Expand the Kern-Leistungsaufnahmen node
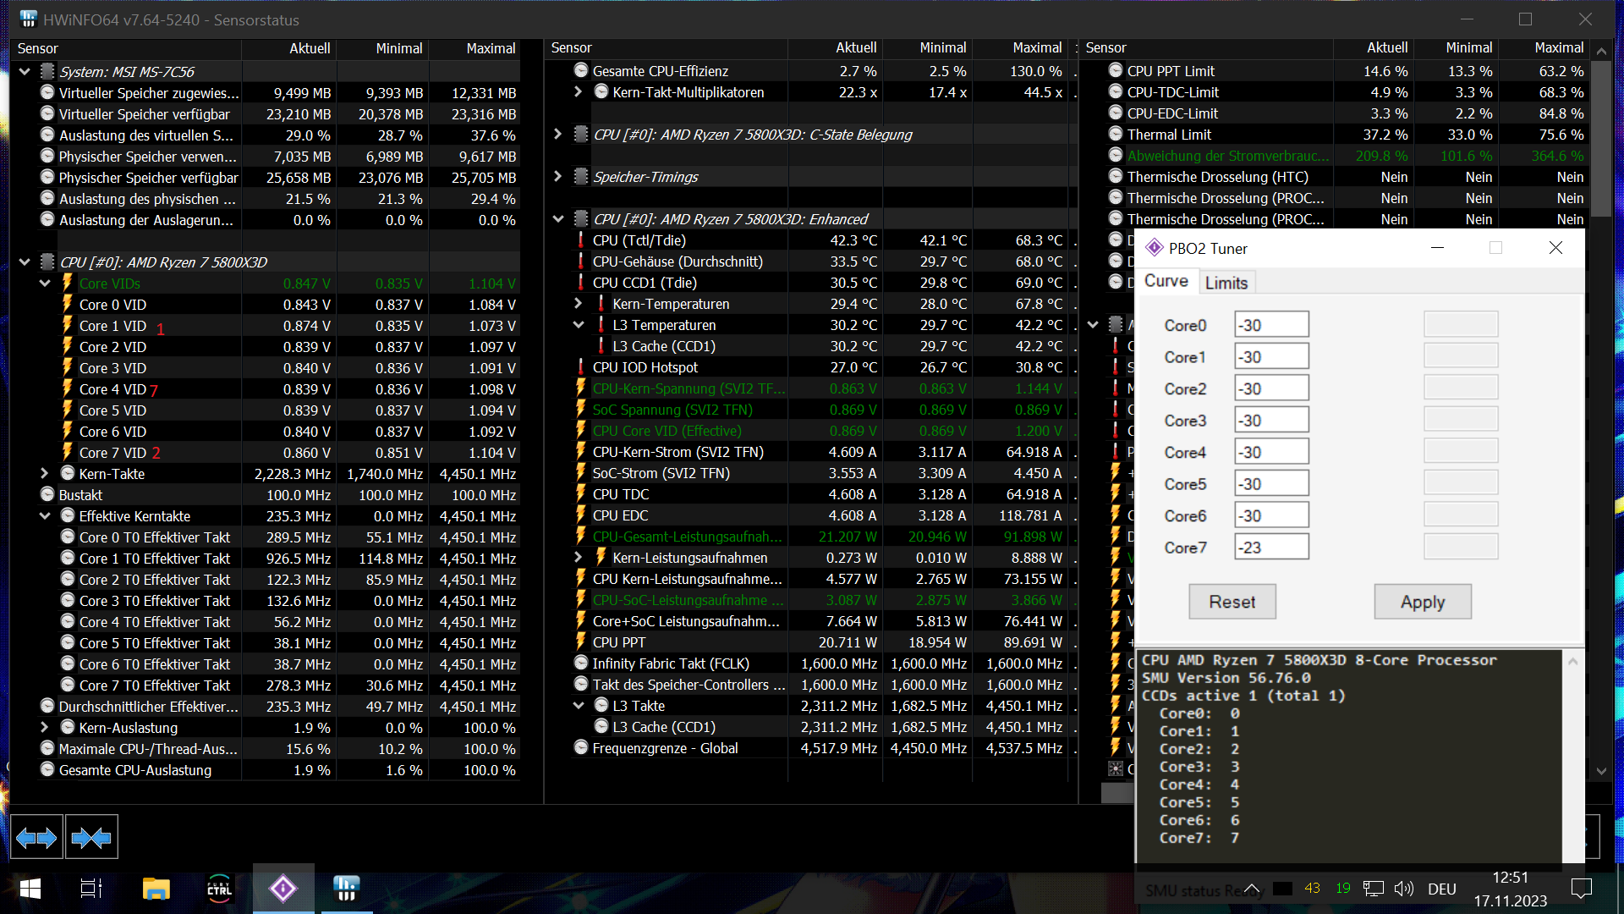 [x=579, y=558]
